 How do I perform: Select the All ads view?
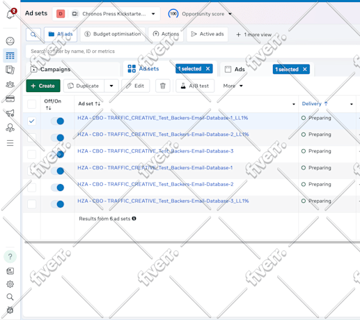61,34
